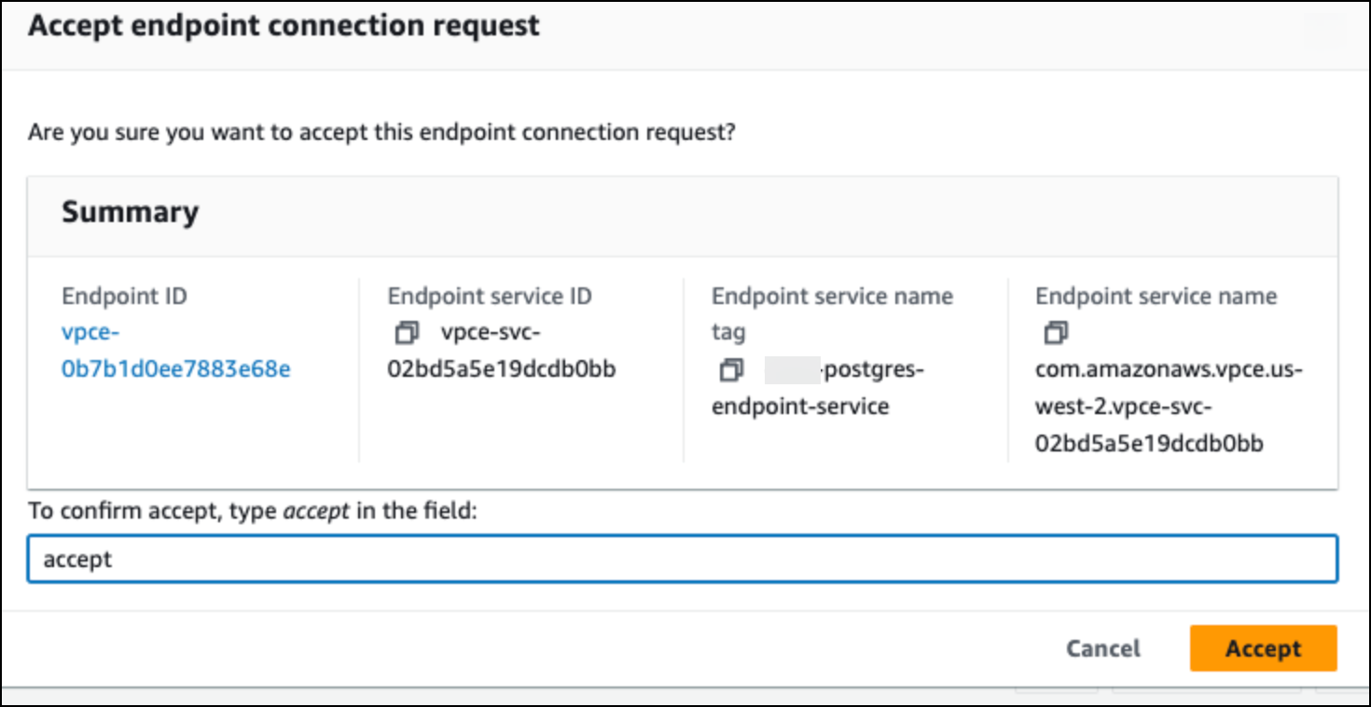This screenshot has width=1371, height=707.
Task: Click the italic 'accept' word in instructions
Action: pos(316,511)
